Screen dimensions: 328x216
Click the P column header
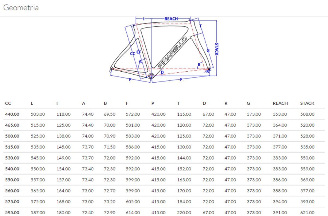coord(153,103)
